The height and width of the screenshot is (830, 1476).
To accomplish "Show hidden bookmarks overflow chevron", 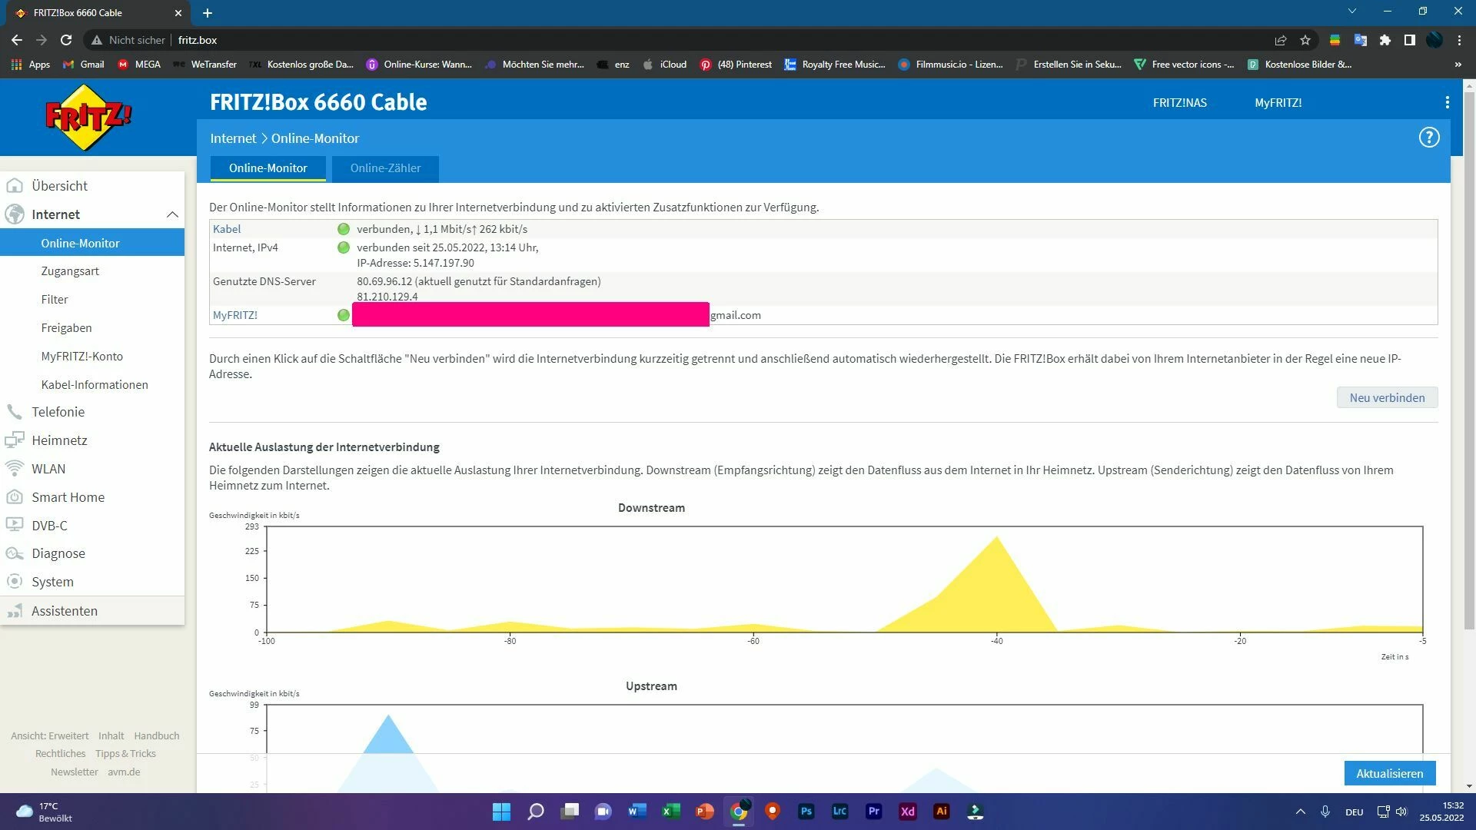I will (1458, 65).
